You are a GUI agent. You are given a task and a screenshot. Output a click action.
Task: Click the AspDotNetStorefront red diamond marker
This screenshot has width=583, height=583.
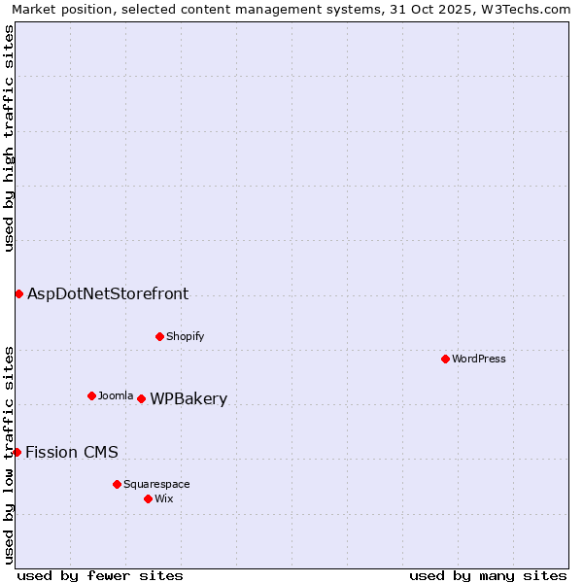pos(18,293)
